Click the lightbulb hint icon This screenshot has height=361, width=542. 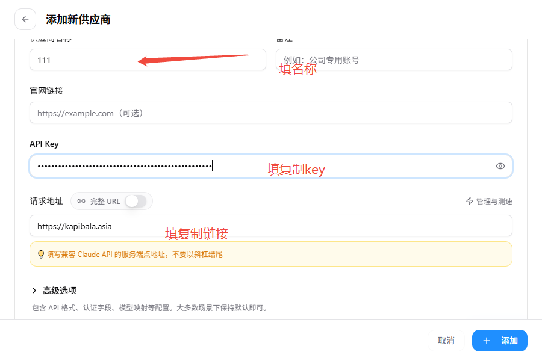pyautogui.click(x=41, y=255)
